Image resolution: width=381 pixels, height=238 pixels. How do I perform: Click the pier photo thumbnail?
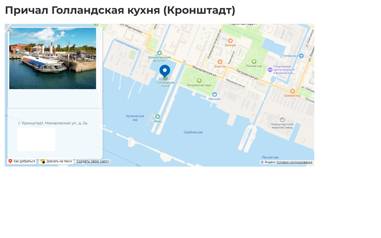pos(53,58)
